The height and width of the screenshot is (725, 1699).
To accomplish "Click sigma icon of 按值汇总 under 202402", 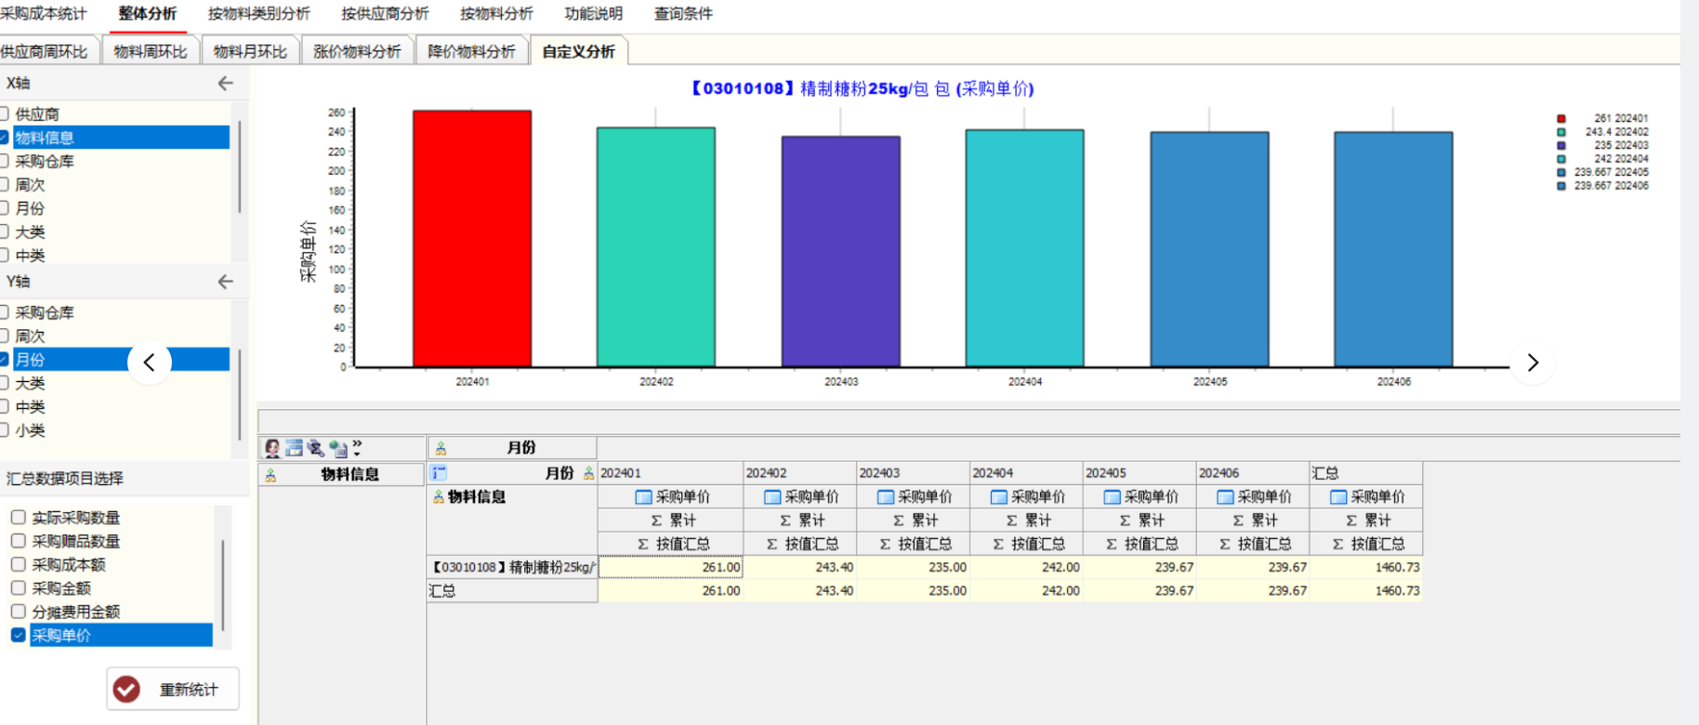I will click(771, 544).
